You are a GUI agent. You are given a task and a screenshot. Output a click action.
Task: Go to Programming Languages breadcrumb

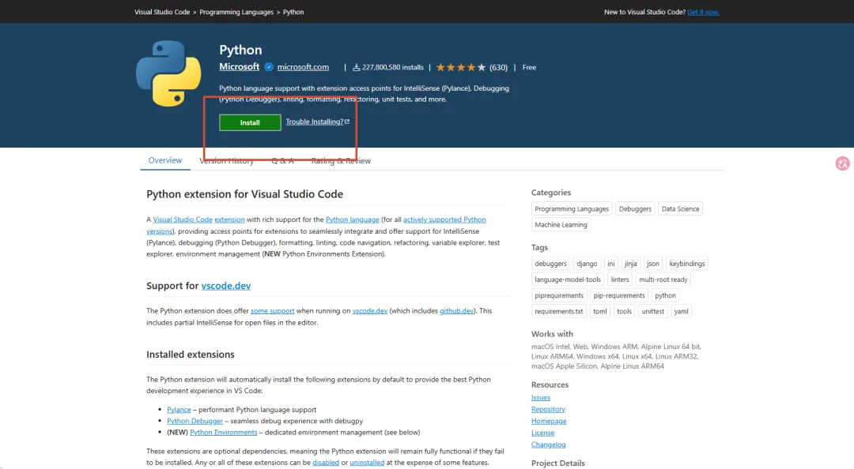click(236, 12)
